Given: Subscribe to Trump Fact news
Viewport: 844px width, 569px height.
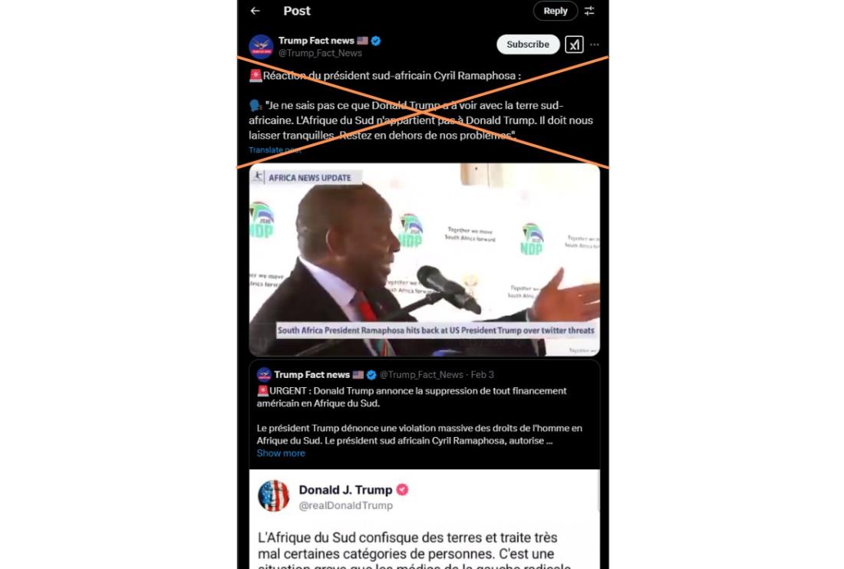Looking at the screenshot, I should (x=528, y=44).
